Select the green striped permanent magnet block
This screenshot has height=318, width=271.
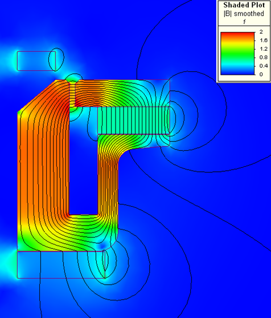[x=134, y=120]
